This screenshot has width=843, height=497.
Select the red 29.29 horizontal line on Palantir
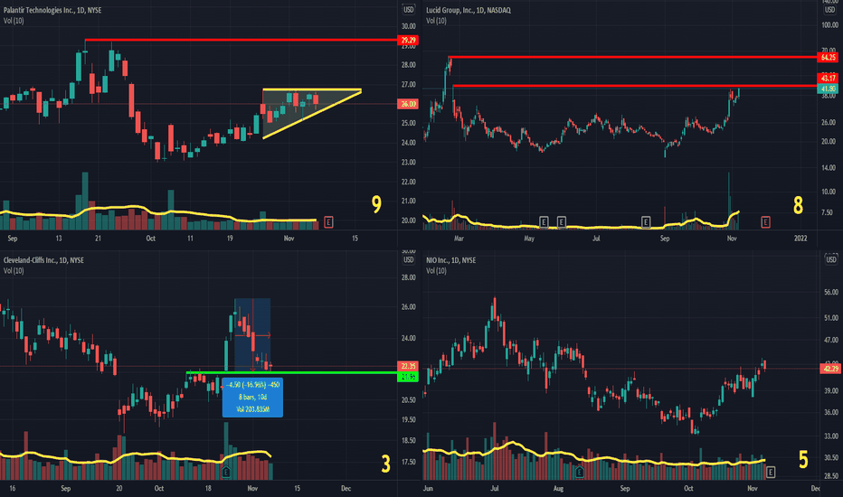[x=241, y=41]
